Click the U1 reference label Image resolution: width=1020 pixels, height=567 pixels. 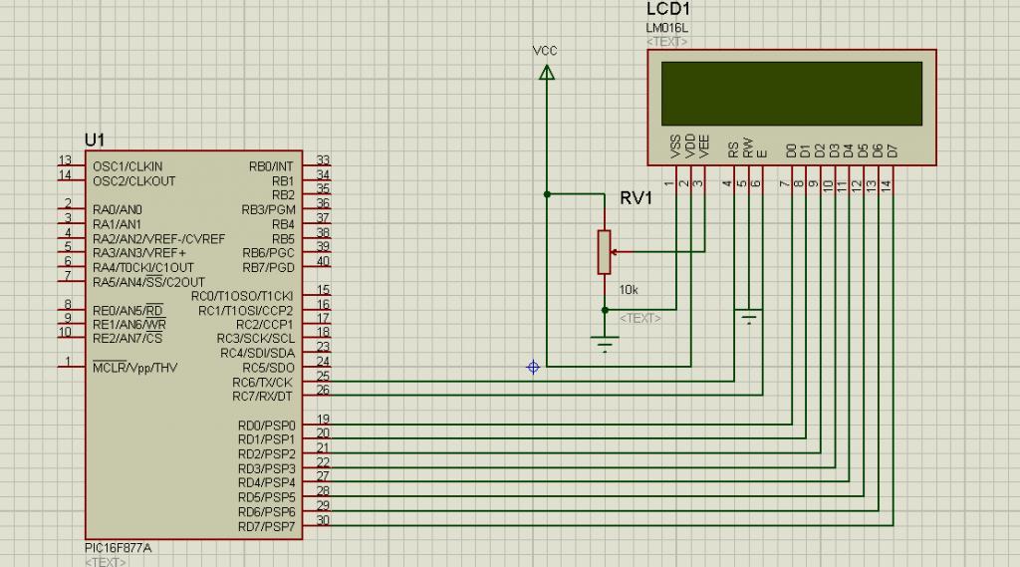point(95,140)
